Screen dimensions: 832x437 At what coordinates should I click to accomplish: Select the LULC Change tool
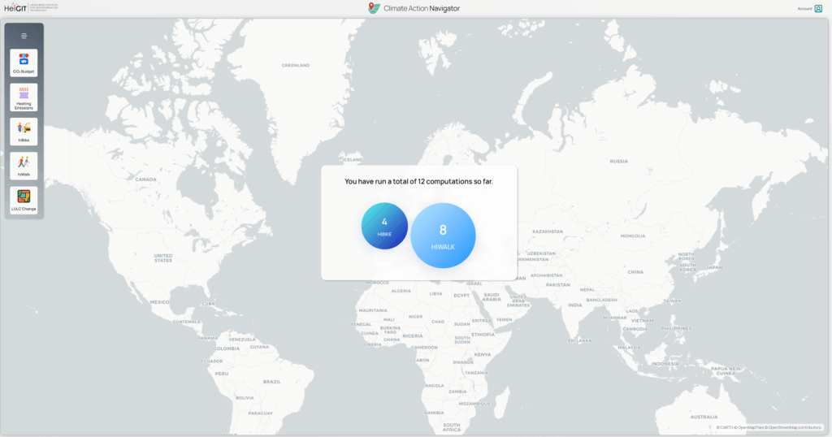click(x=24, y=199)
